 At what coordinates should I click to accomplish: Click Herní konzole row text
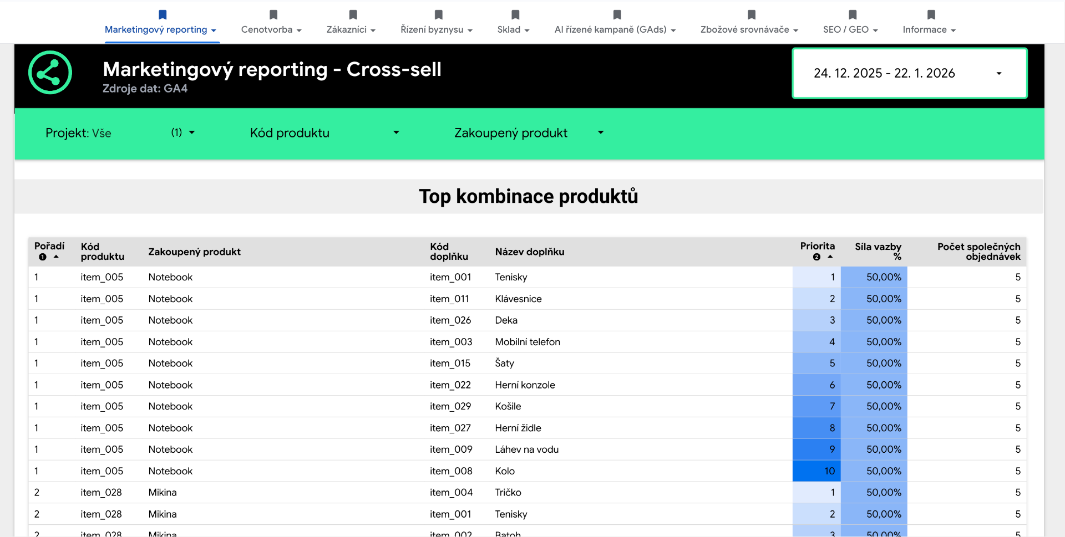click(x=525, y=385)
